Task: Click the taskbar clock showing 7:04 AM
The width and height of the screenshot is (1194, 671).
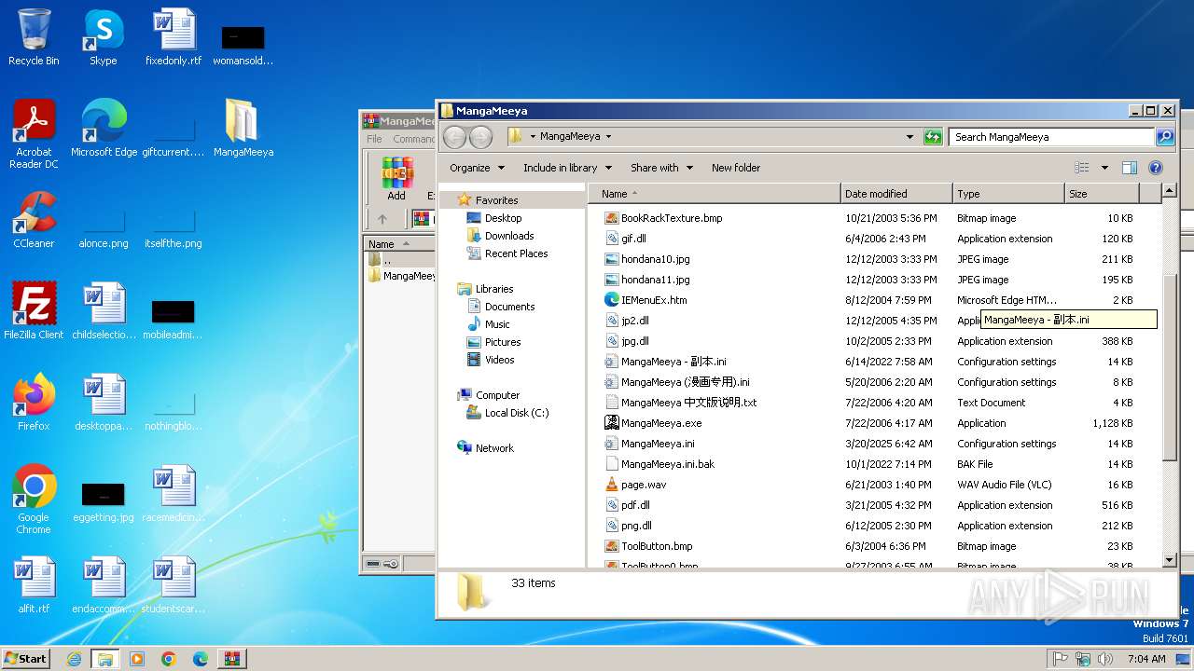Action: tap(1145, 659)
